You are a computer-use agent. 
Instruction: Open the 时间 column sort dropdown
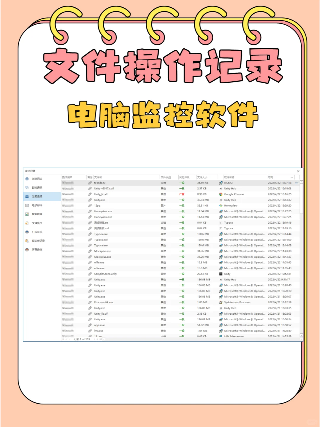pos(292,177)
